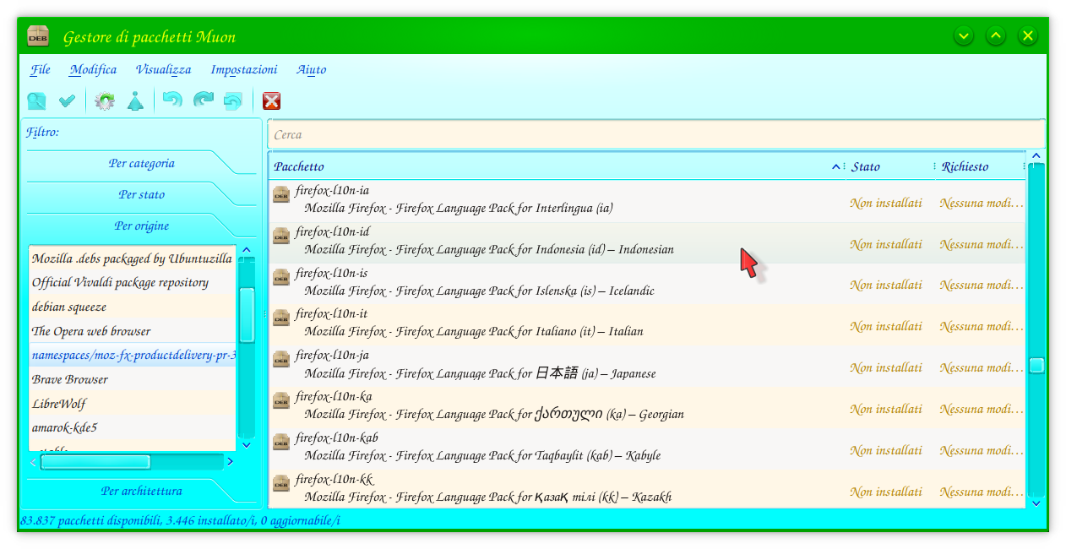The image size is (1066, 549).
Task: Sort by the Richiesto column header
Action: (981, 166)
